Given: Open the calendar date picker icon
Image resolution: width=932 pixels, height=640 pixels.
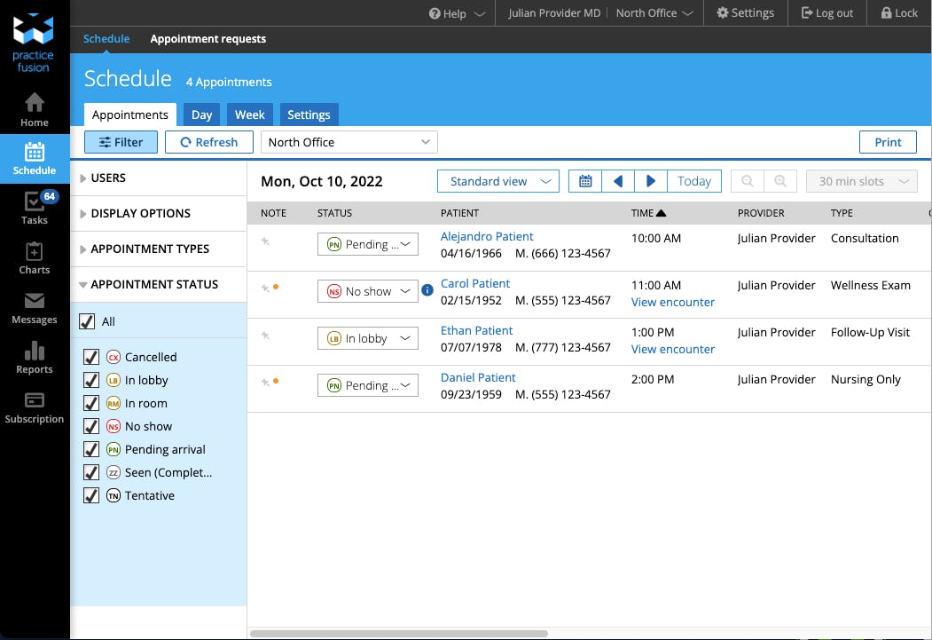Looking at the screenshot, I should 584,180.
